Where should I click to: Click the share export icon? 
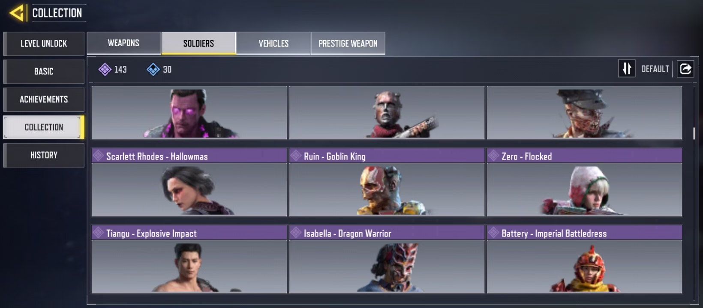click(685, 69)
